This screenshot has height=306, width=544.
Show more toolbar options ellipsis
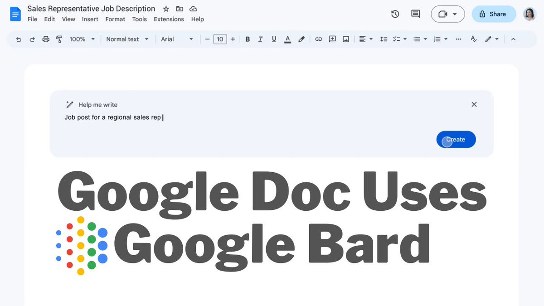coord(459,39)
